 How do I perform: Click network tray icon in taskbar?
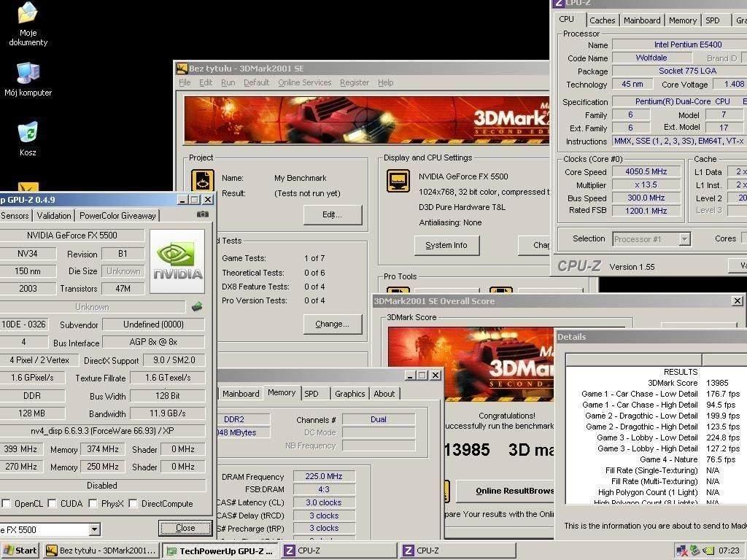[682, 551]
